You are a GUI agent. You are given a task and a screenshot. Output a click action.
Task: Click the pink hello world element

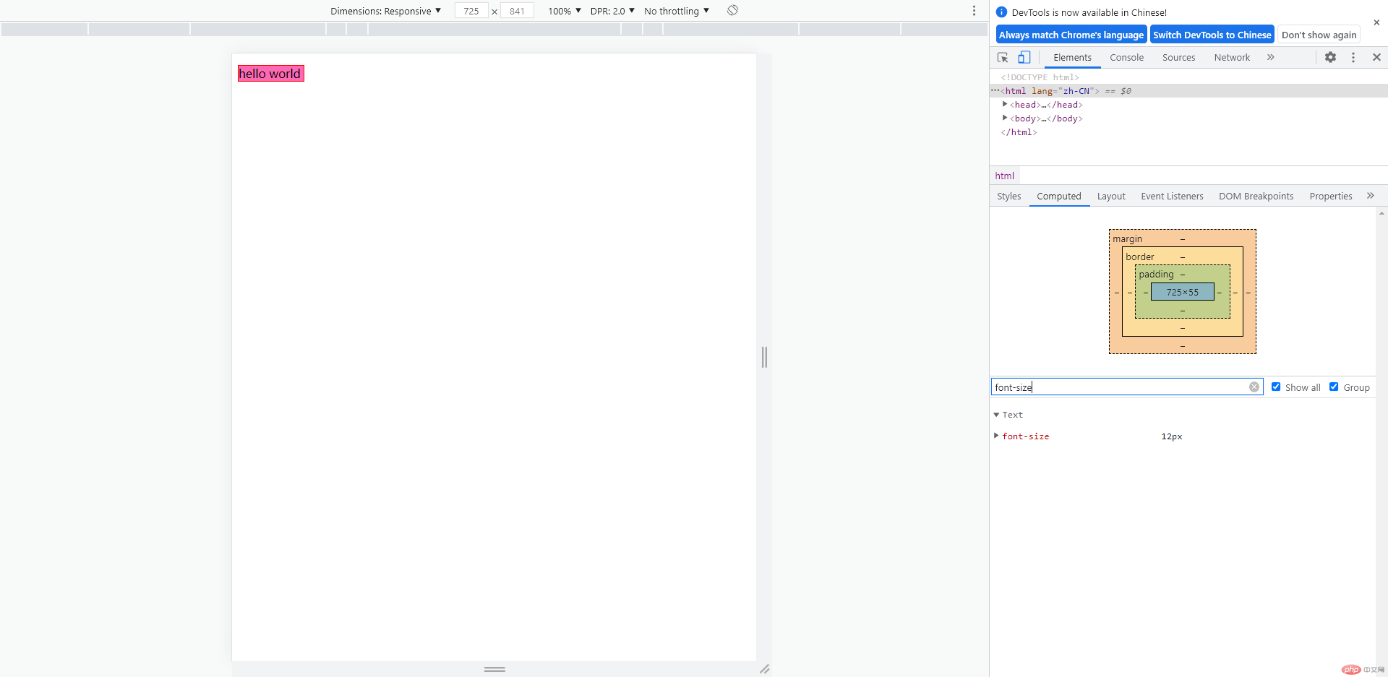point(271,73)
